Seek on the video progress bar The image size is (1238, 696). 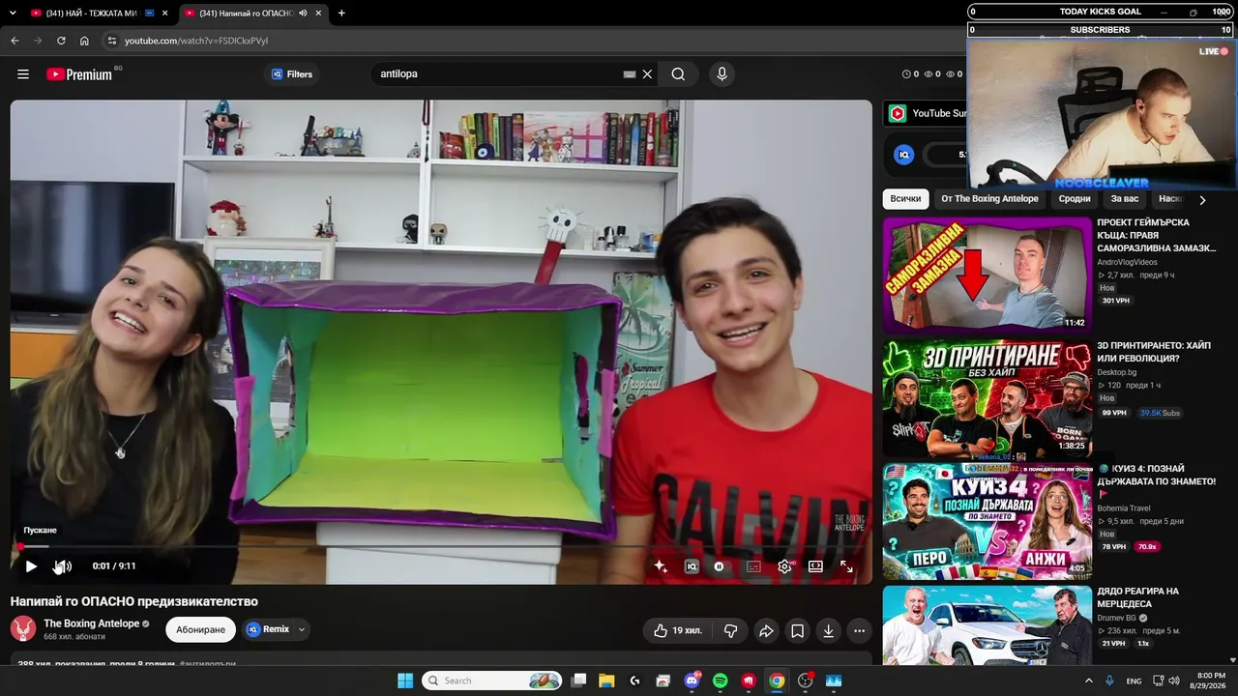pos(441,547)
